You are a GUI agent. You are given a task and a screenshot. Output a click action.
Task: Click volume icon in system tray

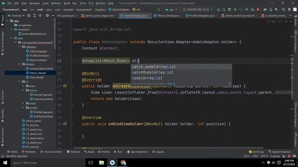[273, 163]
